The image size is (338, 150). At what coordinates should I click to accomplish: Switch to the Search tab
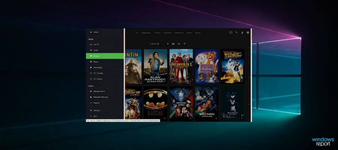[x=198, y=33]
